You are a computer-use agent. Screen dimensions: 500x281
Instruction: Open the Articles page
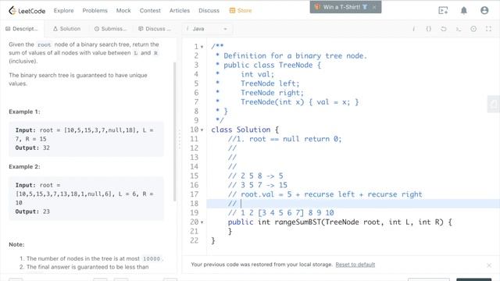(x=180, y=10)
